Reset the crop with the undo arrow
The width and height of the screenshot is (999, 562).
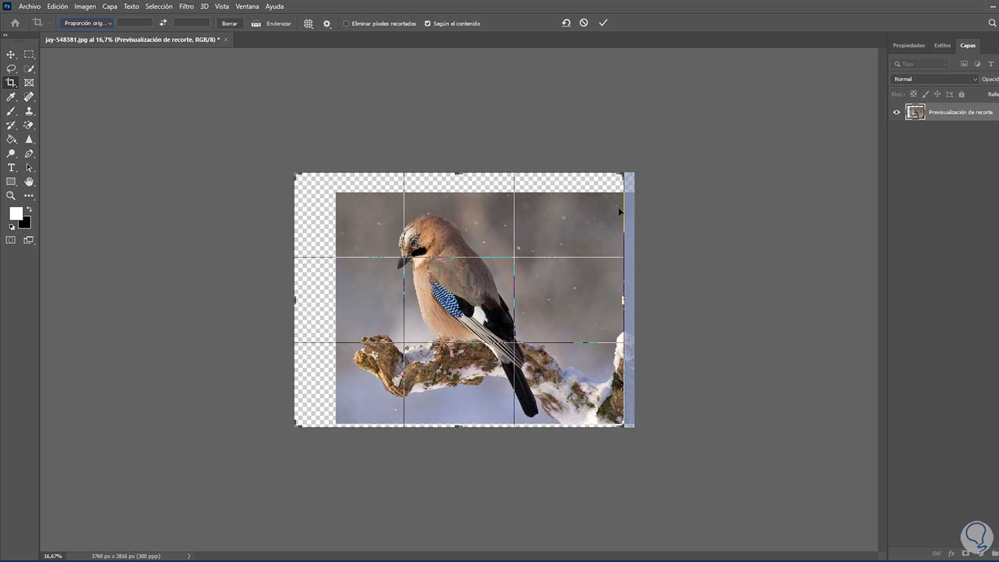tap(566, 23)
